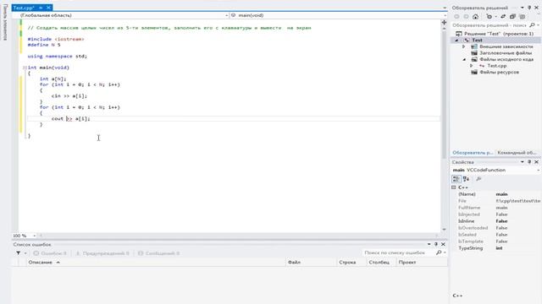Click the filter funnel icon in Error List
The width and height of the screenshot is (542, 304).
pos(18,253)
